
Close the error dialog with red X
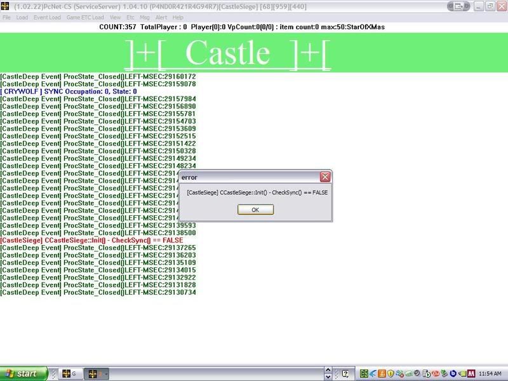pos(325,177)
